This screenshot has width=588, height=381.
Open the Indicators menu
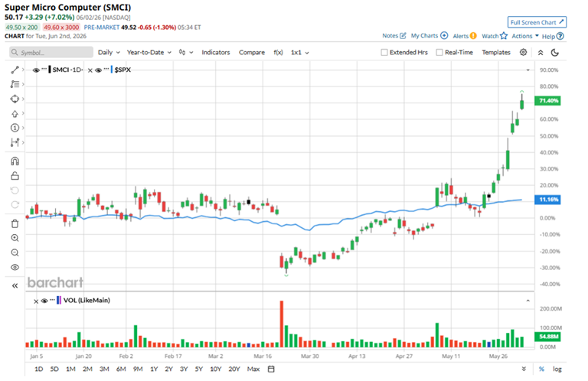[x=216, y=53]
